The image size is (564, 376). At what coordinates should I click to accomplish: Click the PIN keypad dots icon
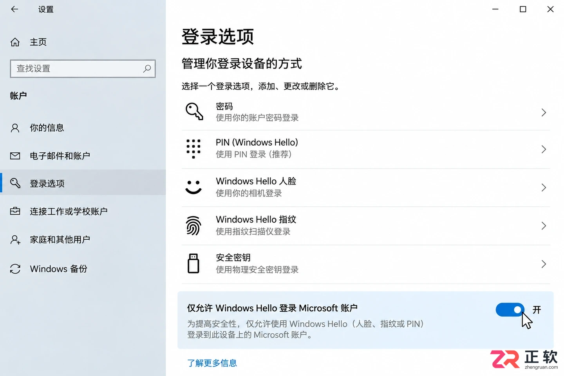tap(193, 149)
